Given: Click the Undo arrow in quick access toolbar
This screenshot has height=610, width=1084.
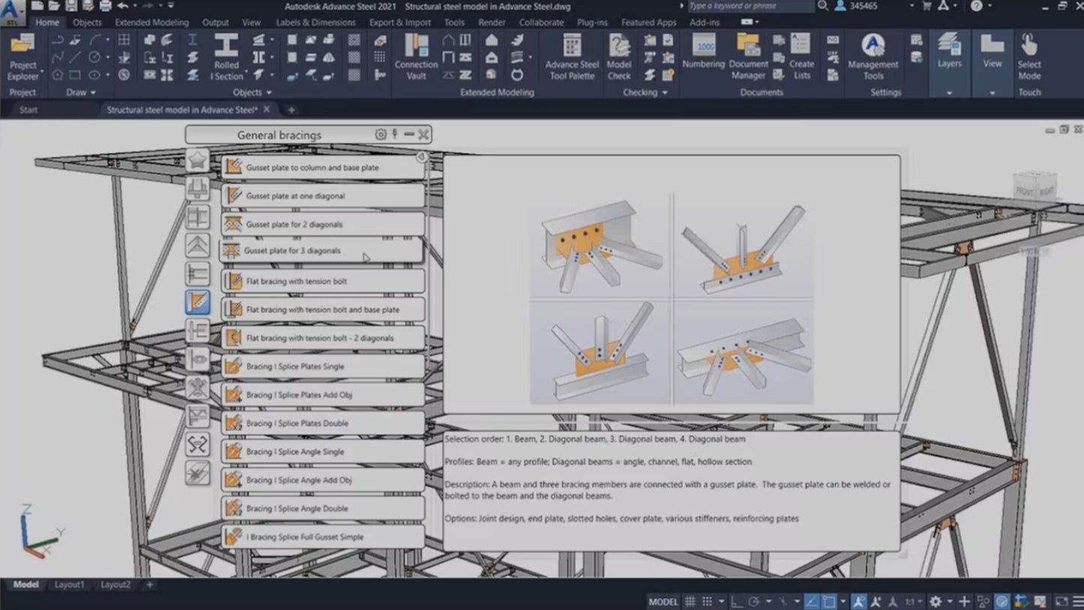Looking at the screenshot, I should coord(122,6).
